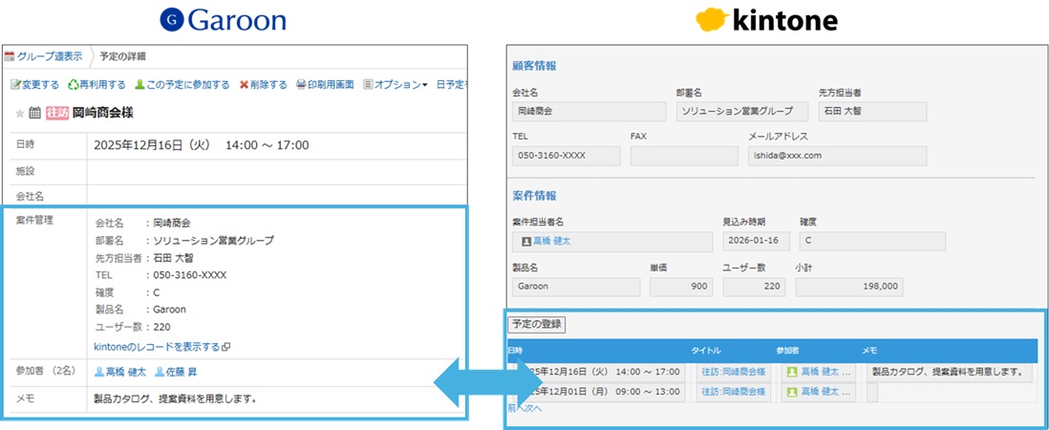Click the 変更する edit icon in Garoon
1049x430 pixels.
click(x=15, y=85)
